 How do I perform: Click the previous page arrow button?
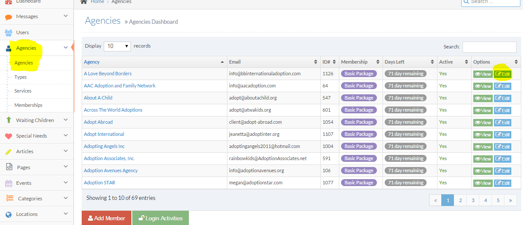coord(435,200)
